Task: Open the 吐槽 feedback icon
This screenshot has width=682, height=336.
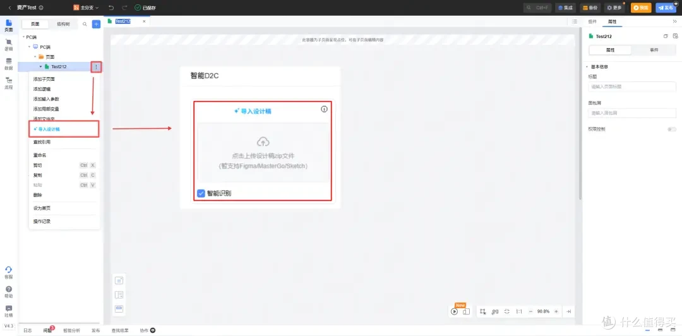Action: pyautogui.click(x=9, y=311)
